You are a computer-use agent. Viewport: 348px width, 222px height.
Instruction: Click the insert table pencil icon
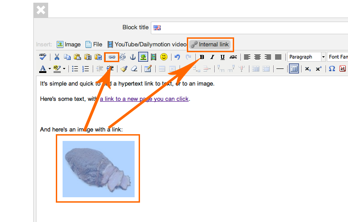pos(148,69)
